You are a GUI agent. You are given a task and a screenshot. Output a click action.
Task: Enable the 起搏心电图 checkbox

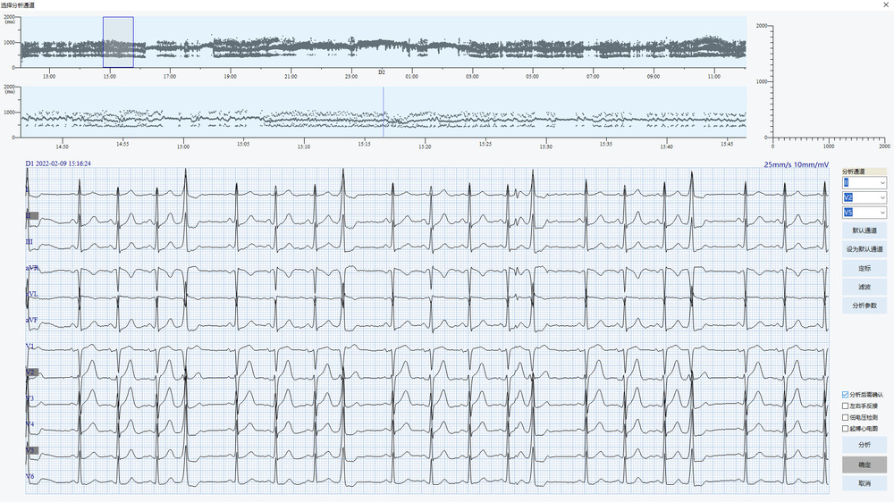click(x=846, y=429)
